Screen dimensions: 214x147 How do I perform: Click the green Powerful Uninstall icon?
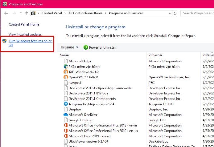(x=86, y=47)
